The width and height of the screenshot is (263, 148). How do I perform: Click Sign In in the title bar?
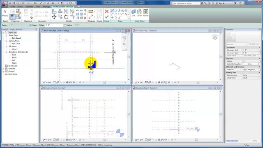pos(221,3)
